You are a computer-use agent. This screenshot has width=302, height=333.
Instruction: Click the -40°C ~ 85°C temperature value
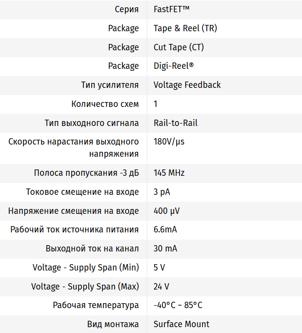(178, 305)
